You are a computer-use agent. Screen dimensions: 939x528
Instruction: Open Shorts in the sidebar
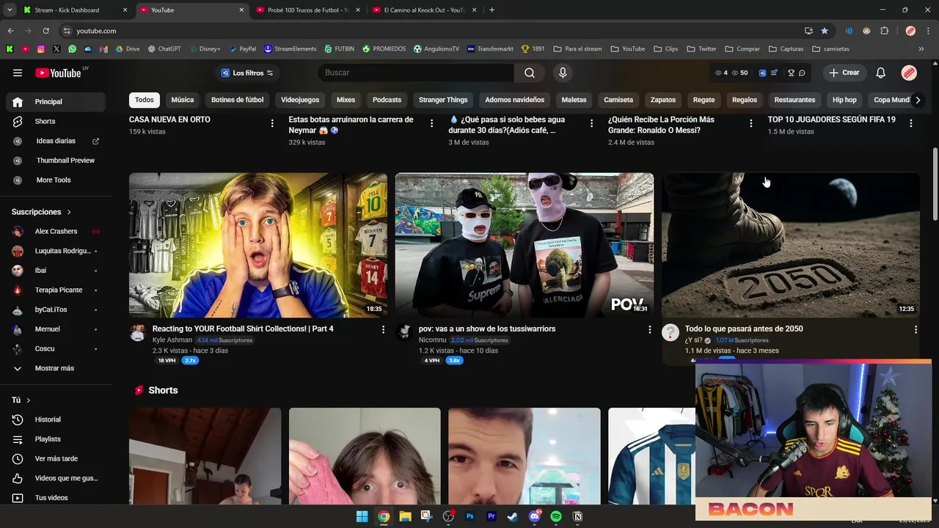(x=56, y=121)
